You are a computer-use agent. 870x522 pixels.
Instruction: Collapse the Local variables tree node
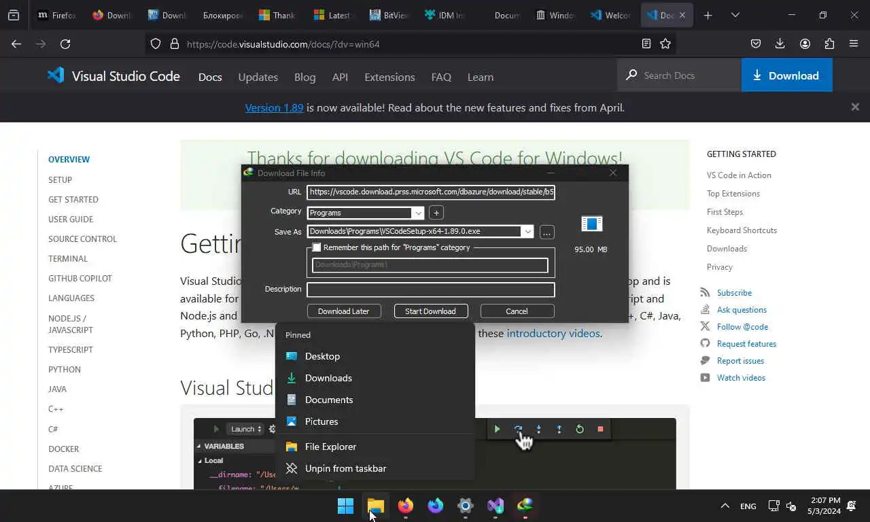click(199, 460)
